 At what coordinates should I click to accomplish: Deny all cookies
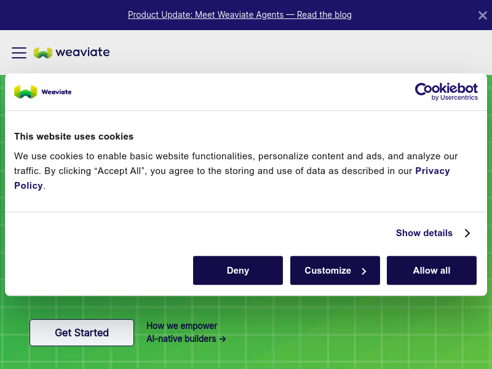click(x=238, y=271)
